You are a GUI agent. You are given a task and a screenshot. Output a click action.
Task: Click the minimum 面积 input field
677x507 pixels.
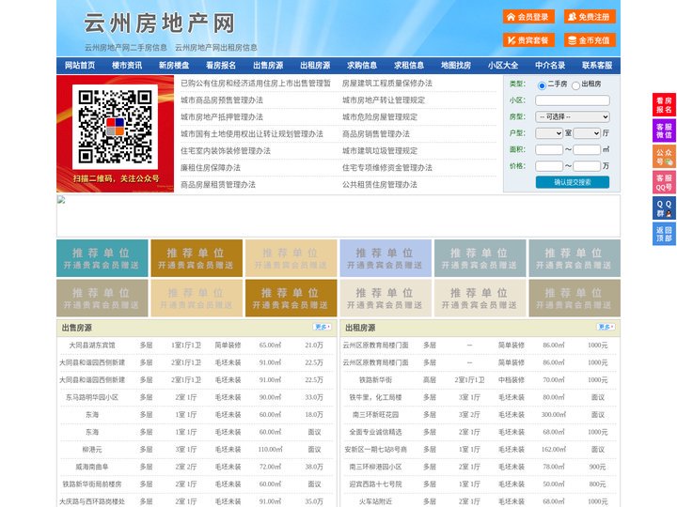coord(549,149)
